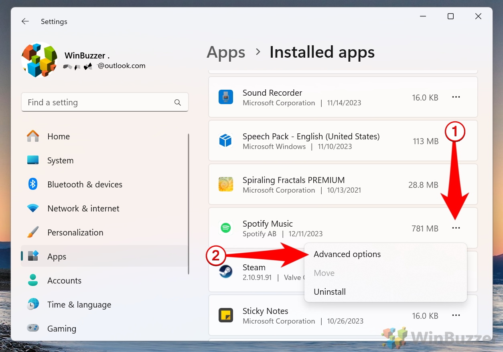Click the 781 MB size value
Viewport: 503px width, 352px height.
coord(425,228)
